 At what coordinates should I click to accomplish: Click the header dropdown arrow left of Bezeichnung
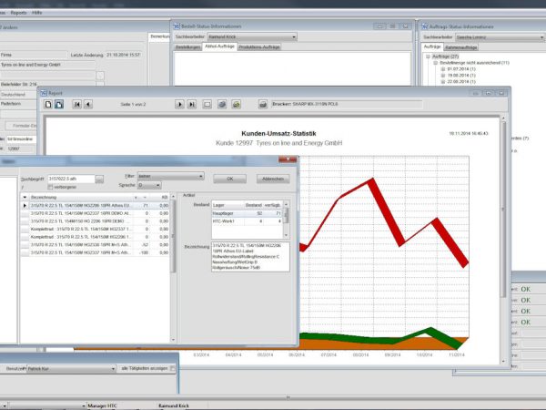tap(25, 198)
